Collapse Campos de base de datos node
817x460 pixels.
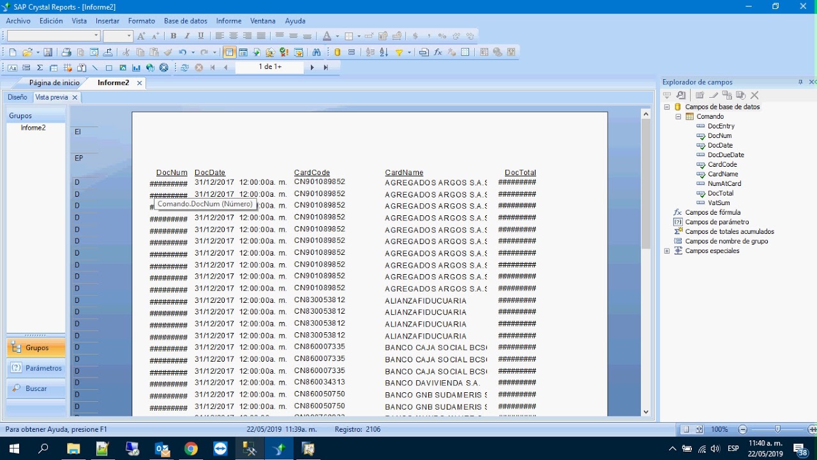tap(667, 107)
